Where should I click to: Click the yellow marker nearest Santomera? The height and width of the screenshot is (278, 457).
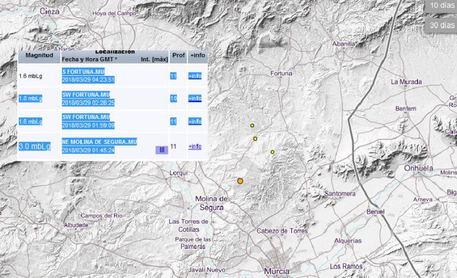click(272, 152)
